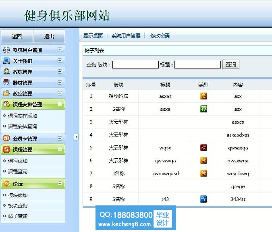
Task: Click the 急 type icon in row 7
Action: click(203, 173)
